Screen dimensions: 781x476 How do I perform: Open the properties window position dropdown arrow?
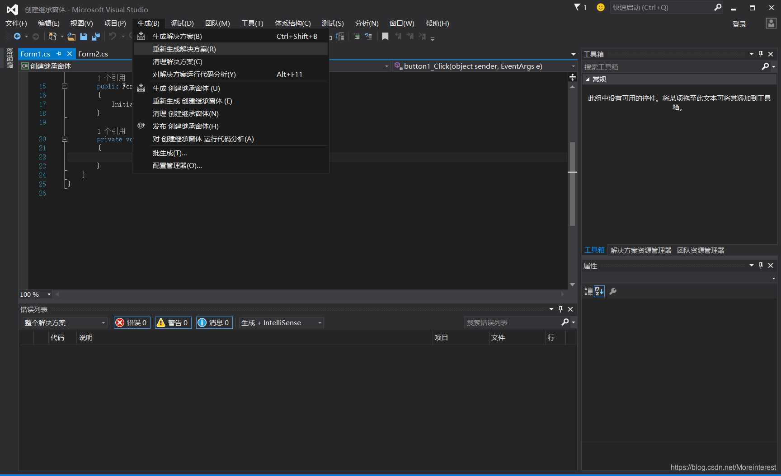pyautogui.click(x=752, y=266)
